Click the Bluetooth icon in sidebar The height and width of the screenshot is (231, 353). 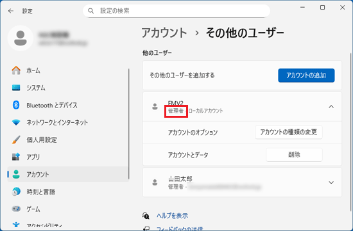(x=16, y=105)
